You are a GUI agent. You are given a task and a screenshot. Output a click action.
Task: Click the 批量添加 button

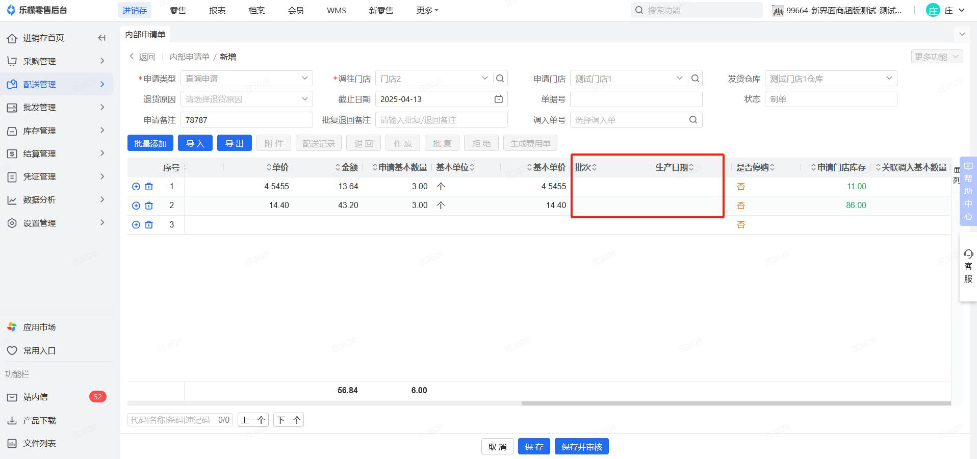[x=150, y=143]
